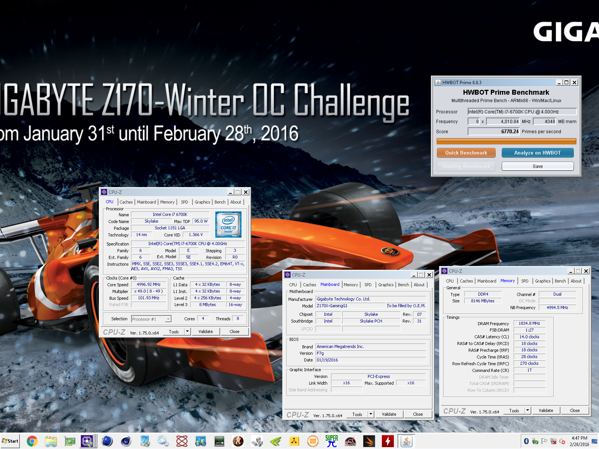This screenshot has width=599, height=449.
Task: Open the green NVIDIA taskbar icon
Action: tap(276, 442)
